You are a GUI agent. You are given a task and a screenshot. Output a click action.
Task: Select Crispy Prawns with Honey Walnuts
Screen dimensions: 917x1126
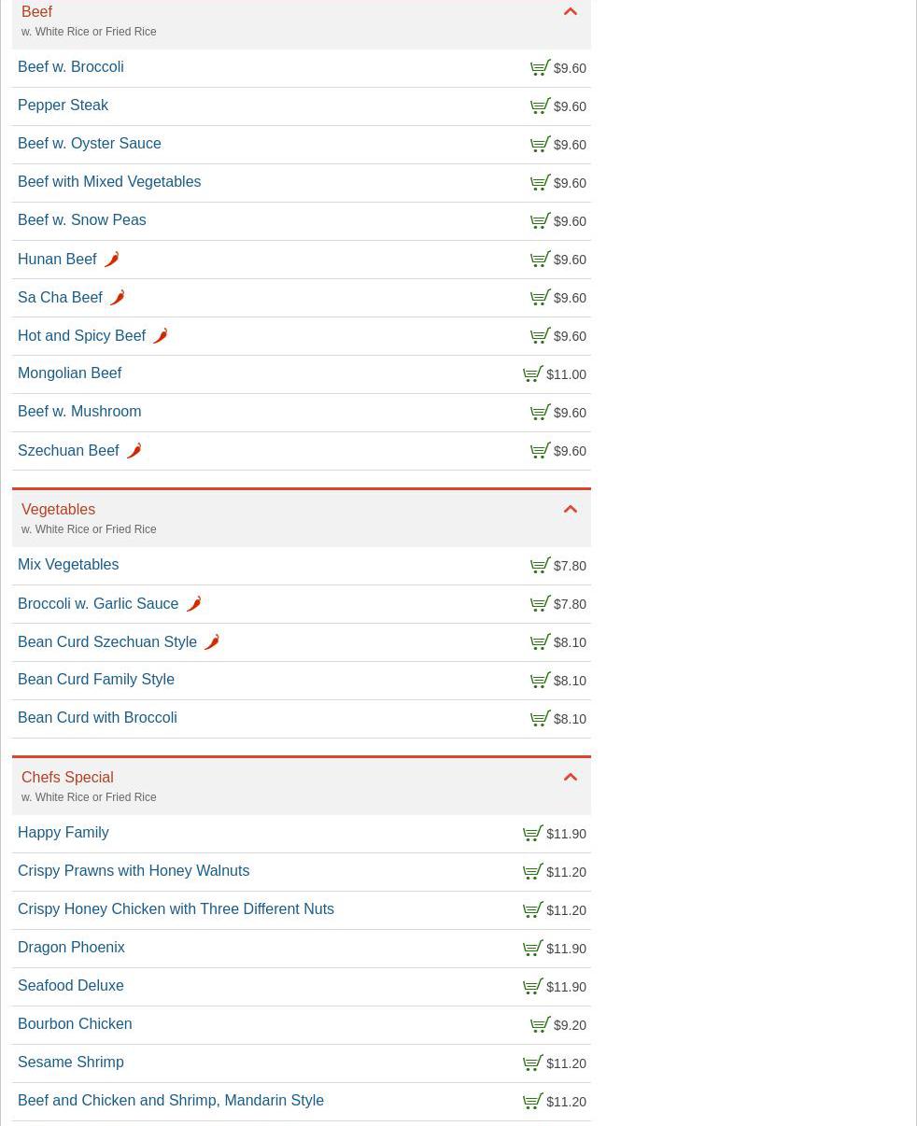(x=134, y=871)
